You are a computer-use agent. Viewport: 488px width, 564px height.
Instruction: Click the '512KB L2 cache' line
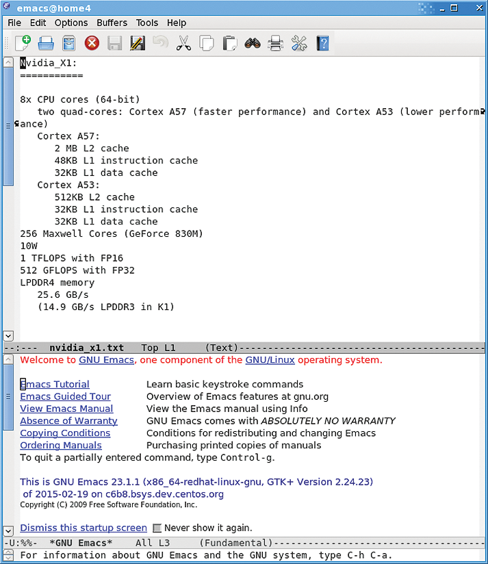(94, 198)
